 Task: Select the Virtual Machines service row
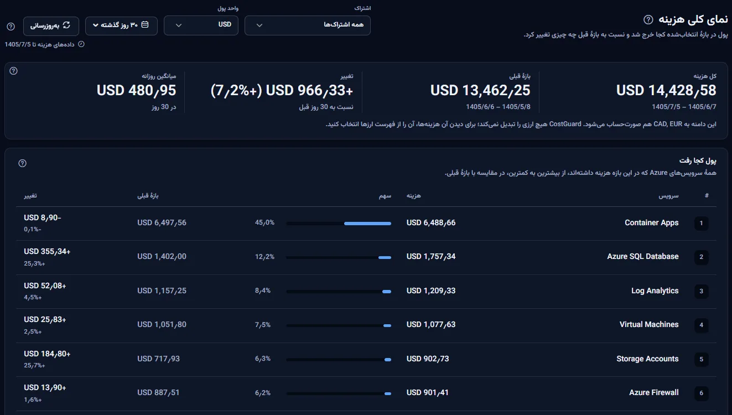point(366,325)
